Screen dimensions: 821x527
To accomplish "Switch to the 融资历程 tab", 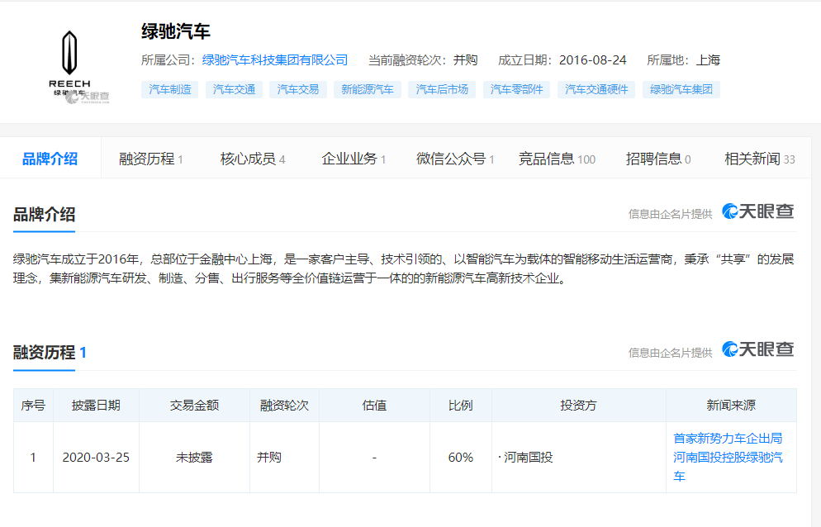I will tap(151, 159).
